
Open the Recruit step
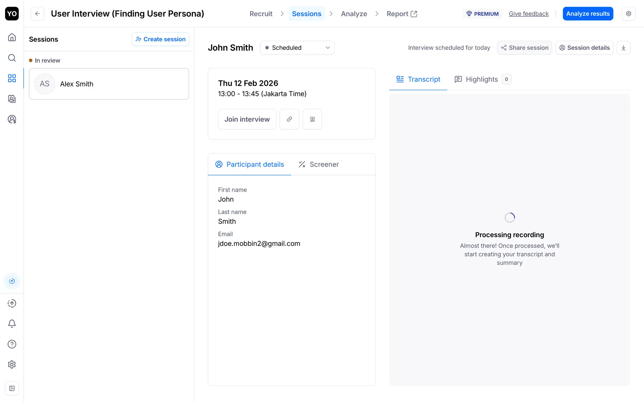tap(261, 14)
